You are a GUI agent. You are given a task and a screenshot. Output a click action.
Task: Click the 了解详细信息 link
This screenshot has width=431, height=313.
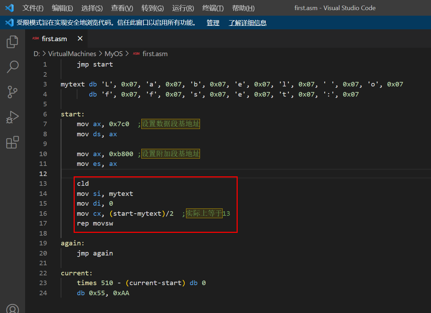247,23
